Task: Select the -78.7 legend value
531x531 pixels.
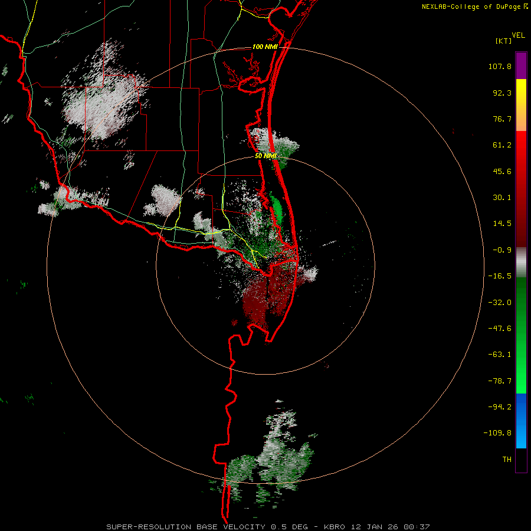Action: coord(500,381)
